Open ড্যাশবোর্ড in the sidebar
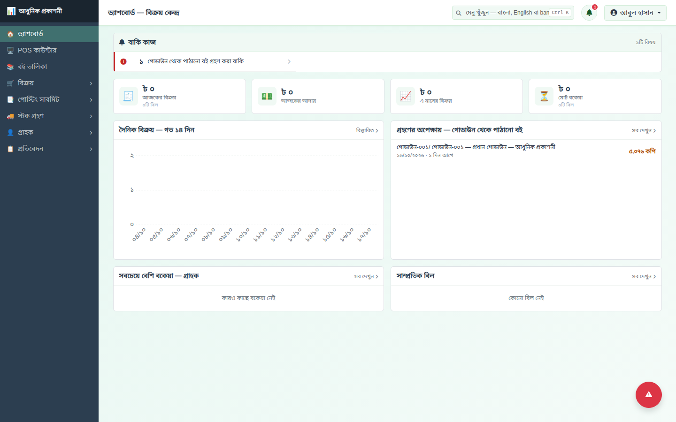The height and width of the screenshot is (422, 676). (49, 34)
